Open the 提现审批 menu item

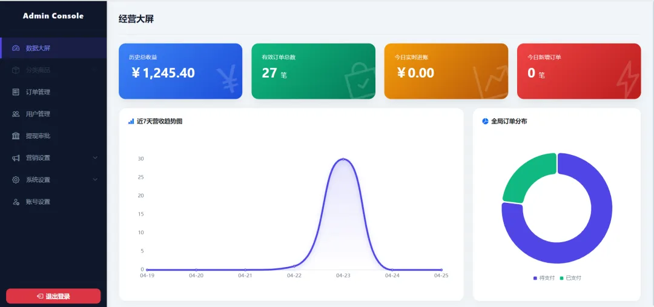point(53,136)
